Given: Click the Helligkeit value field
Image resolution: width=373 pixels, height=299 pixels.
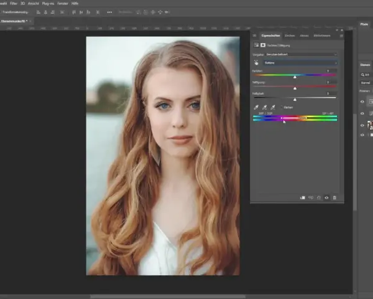Looking at the screenshot, I should [x=331, y=93].
